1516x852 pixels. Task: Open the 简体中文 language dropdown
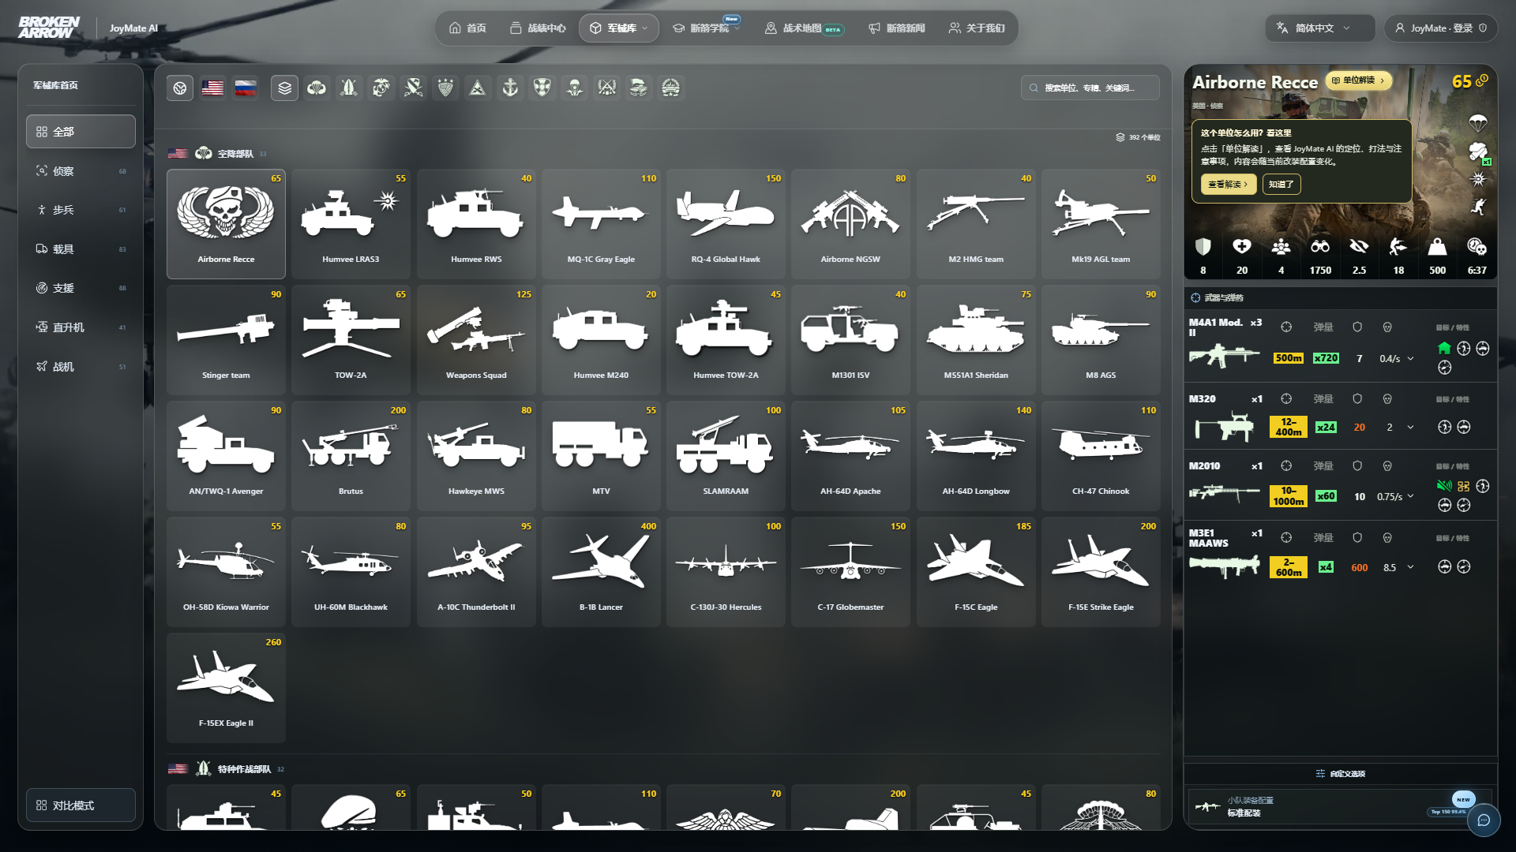(x=1320, y=28)
